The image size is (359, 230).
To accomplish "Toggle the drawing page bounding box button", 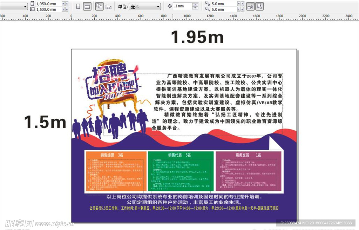I will coord(259,6).
